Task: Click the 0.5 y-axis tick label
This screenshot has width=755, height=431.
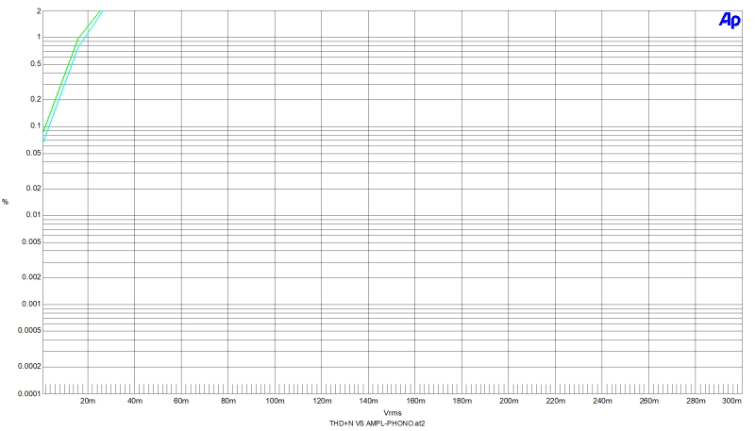Action: click(x=36, y=64)
